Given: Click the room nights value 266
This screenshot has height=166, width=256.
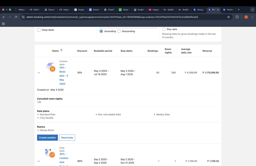Looking at the screenshot, I should 173,73.
